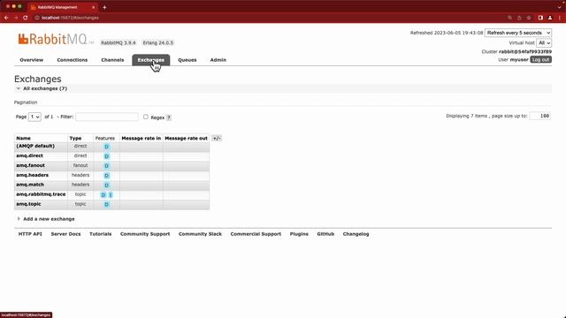Open the amq.topic exchange
Screen dimensions: 566x318
tap(28, 204)
